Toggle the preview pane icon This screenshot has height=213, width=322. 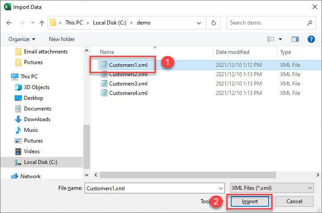click(x=295, y=39)
